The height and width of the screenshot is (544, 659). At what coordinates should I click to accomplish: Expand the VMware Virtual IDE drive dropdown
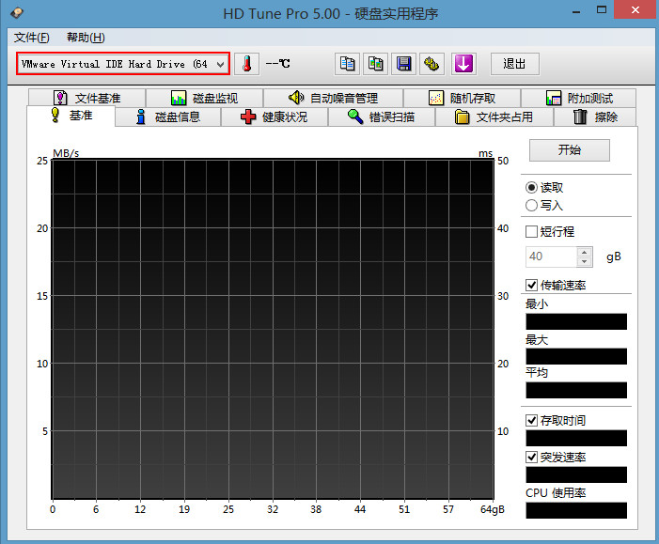[220, 64]
